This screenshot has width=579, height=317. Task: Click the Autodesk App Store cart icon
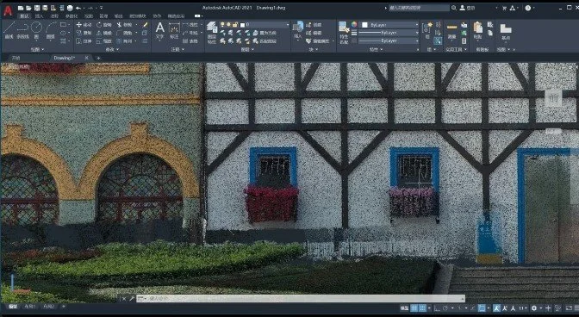tap(505, 8)
